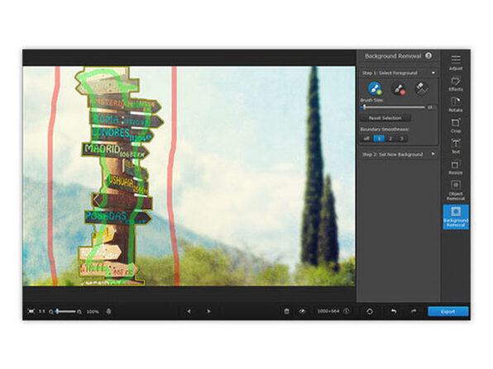Click the zoom out magnifier
The image size is (493, 369).
click(51, 312)
